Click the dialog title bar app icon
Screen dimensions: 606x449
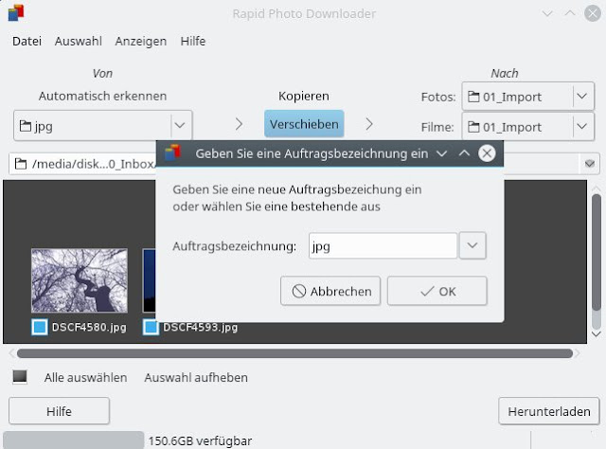pyautogui.click(x=172, y=153)
